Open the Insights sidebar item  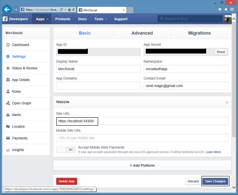(26, 150)
